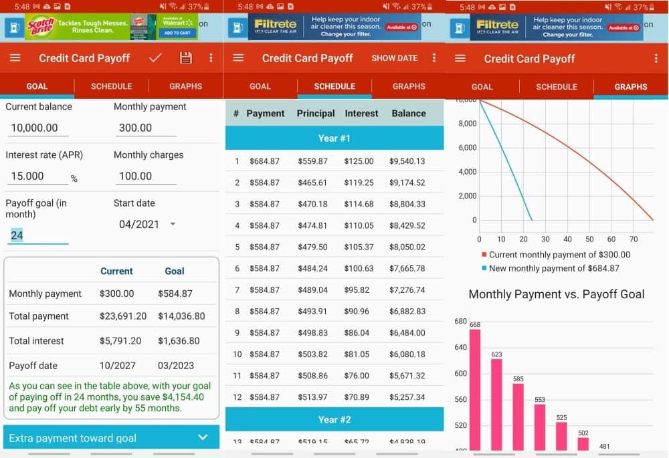This screenshot has width=669, height=458.
Task: Edit the Interest rate 15.000 field
Action: [x=37, y=176]
